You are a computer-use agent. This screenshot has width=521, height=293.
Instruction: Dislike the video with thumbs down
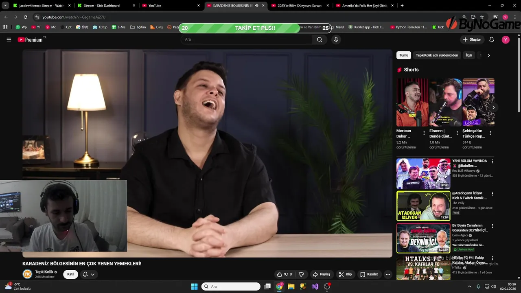pos(301,274)
